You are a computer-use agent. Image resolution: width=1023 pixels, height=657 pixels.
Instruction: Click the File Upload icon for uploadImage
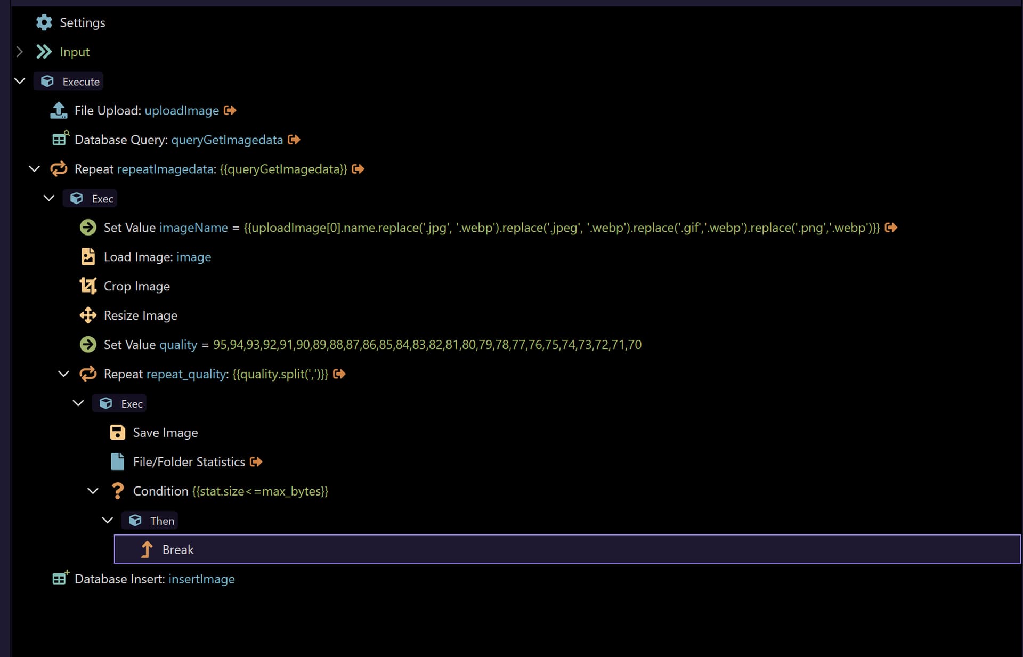(59, 110)
